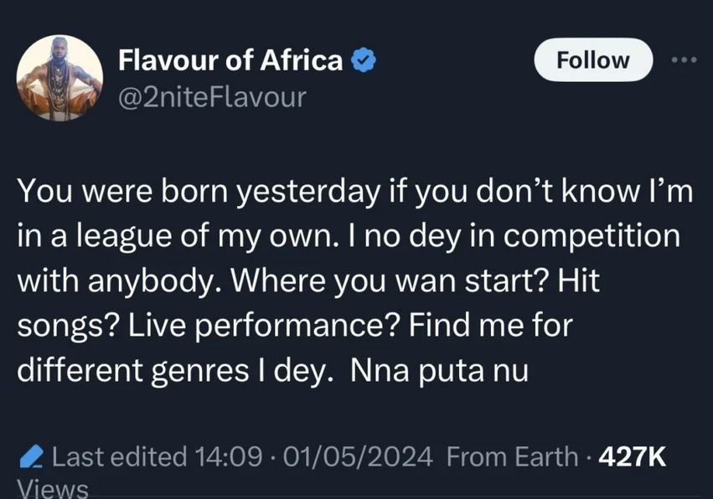Click the @2niteFlavour handle
This screenshot has width=713, height=499.
tap(212, 97)
